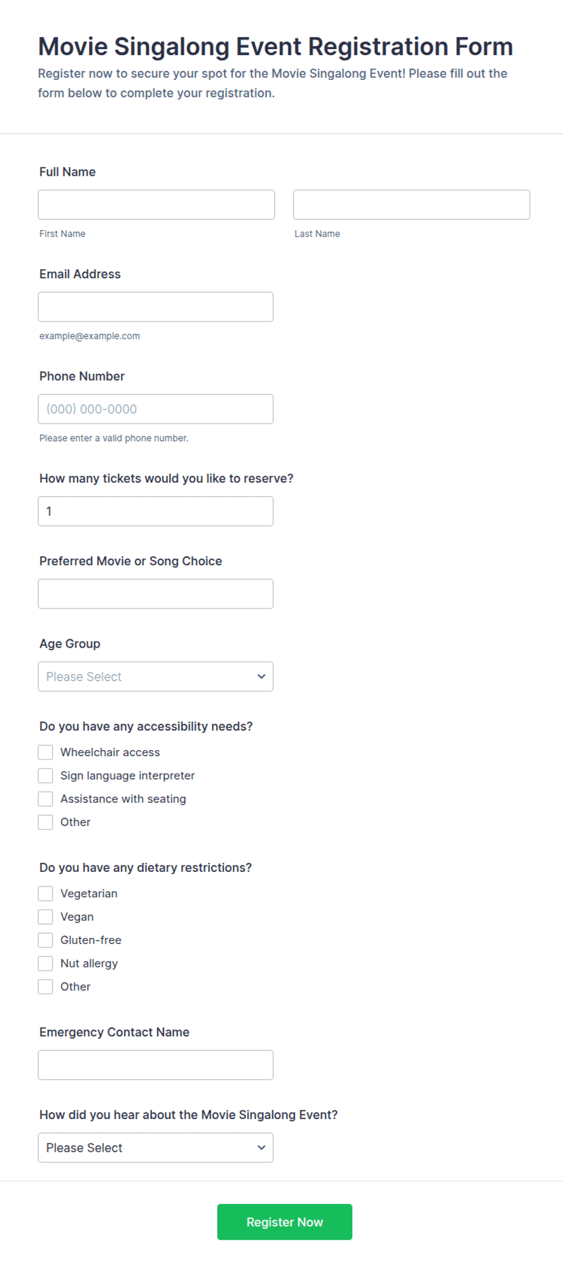Enable Assistance with seating option
563x1270 pixels.
(x=45, y=799)
